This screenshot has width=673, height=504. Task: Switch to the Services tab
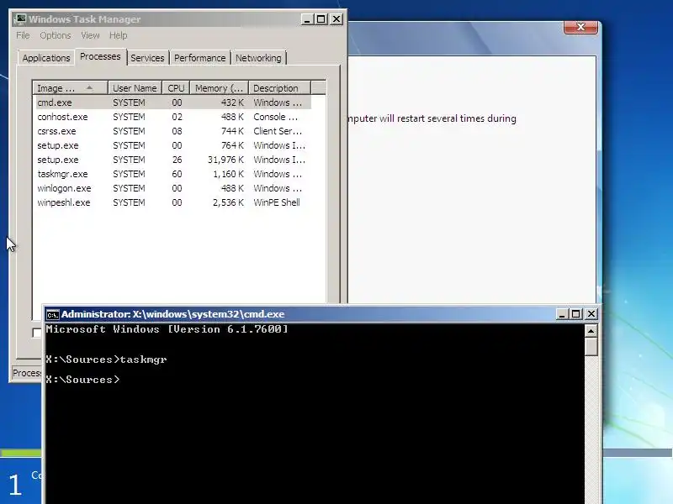147,58
